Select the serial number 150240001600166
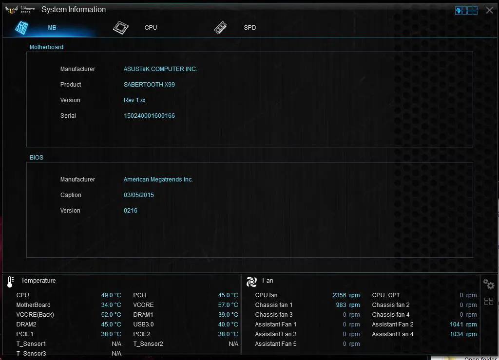Image resolution: width=499 pixels, height=360 pixels. 149,116
